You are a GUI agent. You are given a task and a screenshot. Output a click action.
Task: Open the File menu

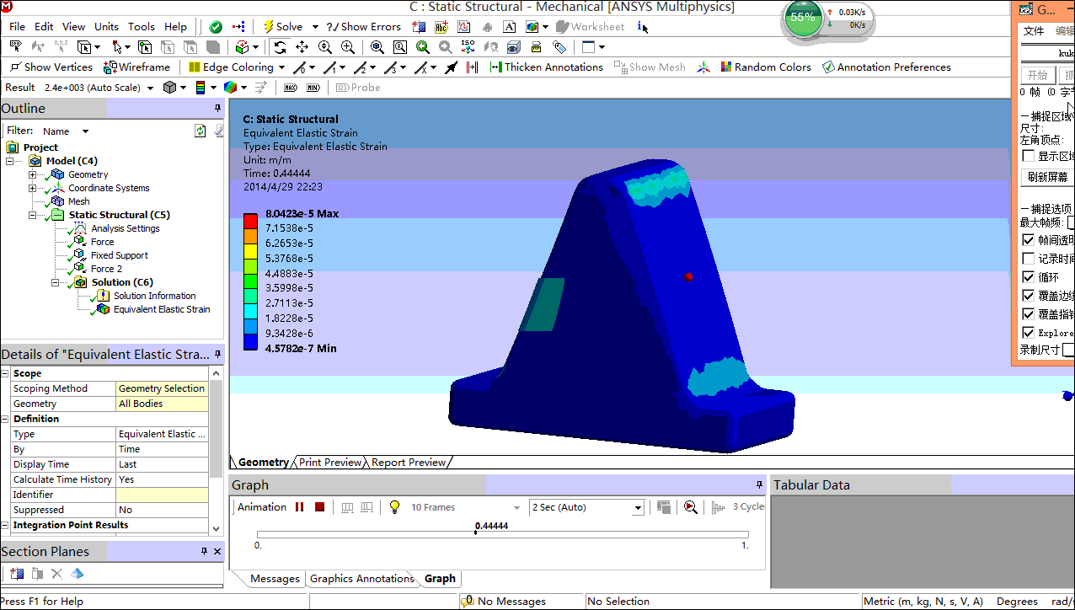[x=17, y=27]
